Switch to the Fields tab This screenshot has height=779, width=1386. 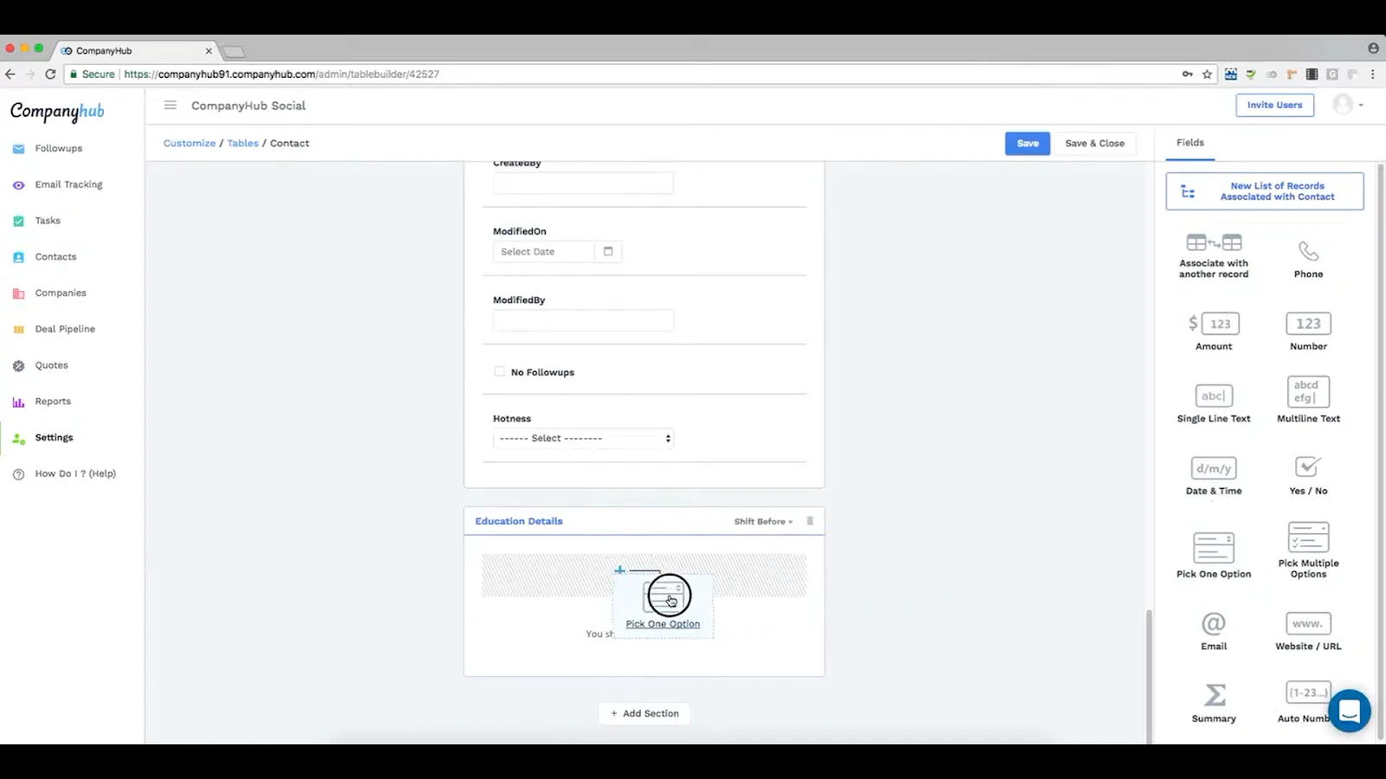tap(1190, 143)
